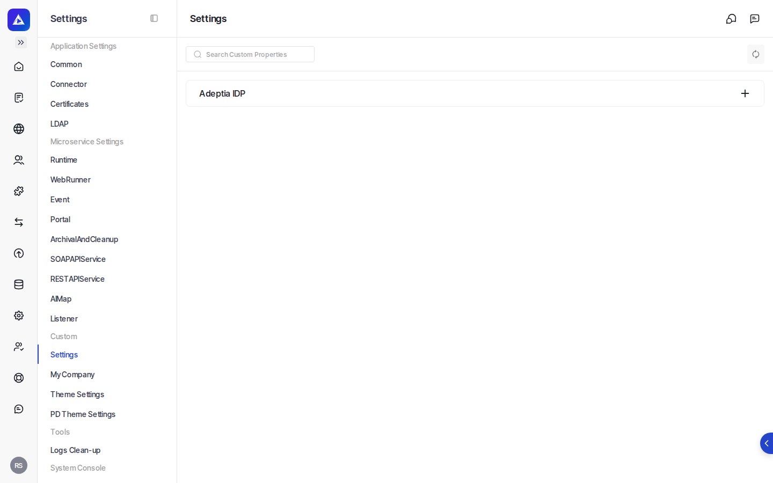Viewport: 773px width, 483px height.
Task: Open the chat message icon top right
Action: [x=755, y=19]
